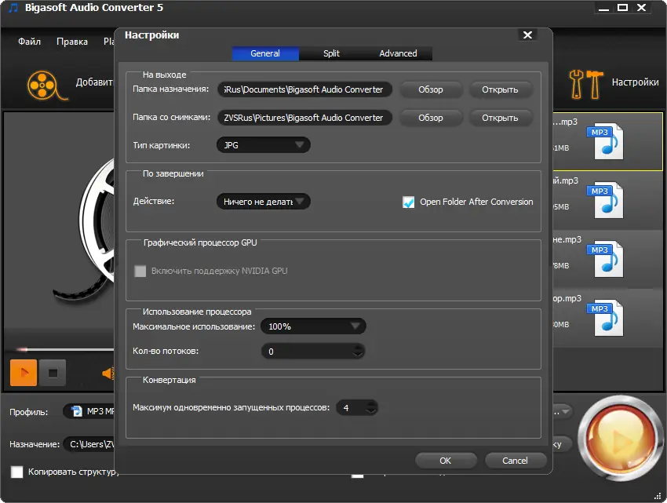667x503 pixels.
Task: Toggle Включить поддержку NVIDIA GPU checkbox
Action: tap(140, 271)
